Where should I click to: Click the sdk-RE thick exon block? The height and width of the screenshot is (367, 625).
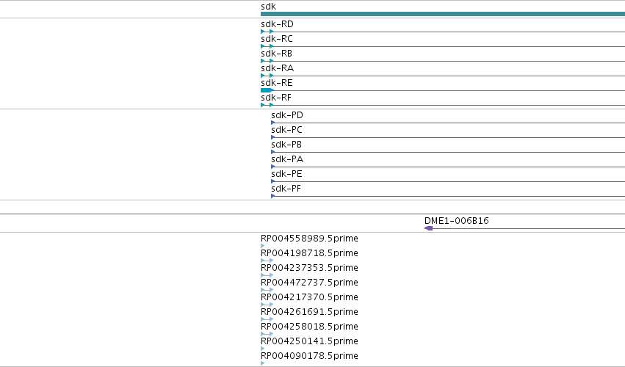pos(267,90)
